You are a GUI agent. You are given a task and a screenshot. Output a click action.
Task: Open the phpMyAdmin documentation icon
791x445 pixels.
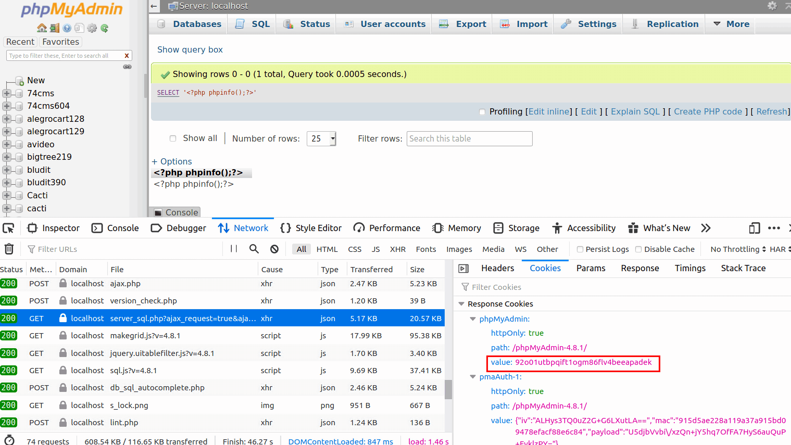tap(67, 28)
